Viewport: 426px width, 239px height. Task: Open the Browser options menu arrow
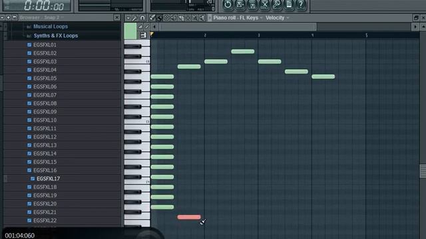coord(2,18)
